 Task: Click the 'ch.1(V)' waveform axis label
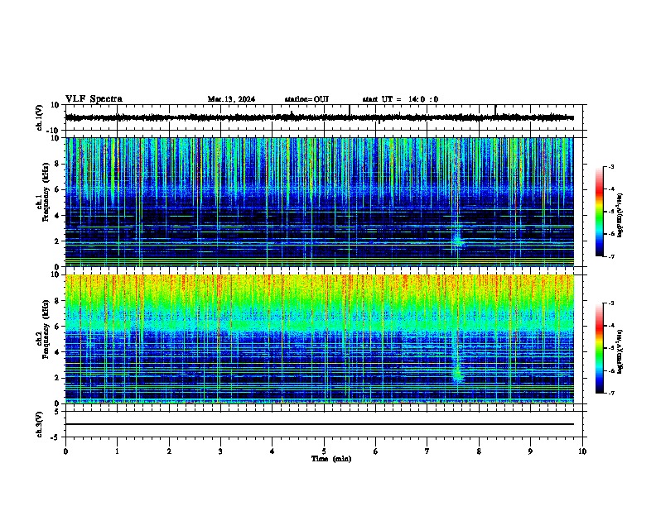40,117
